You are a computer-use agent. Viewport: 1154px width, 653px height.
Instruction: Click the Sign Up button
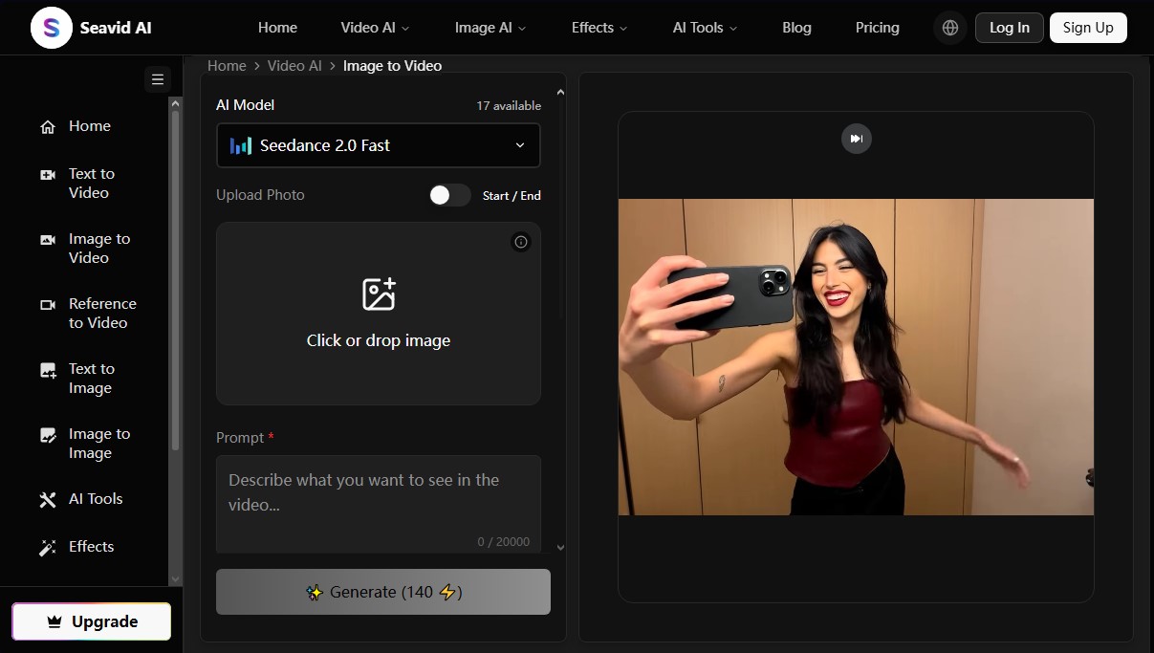(1088, 28)
